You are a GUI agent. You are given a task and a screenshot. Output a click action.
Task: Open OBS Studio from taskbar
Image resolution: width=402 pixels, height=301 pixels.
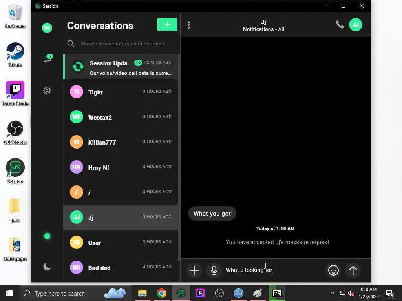pos(219,293)
